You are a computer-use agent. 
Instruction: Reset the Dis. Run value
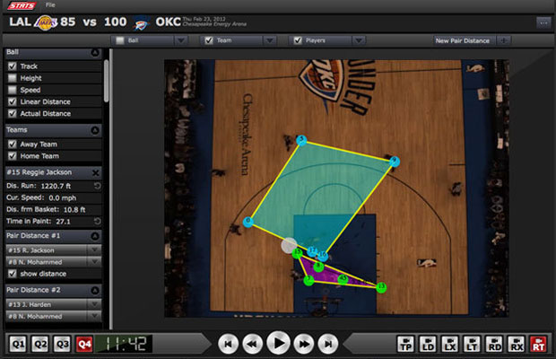coord(96,186)
